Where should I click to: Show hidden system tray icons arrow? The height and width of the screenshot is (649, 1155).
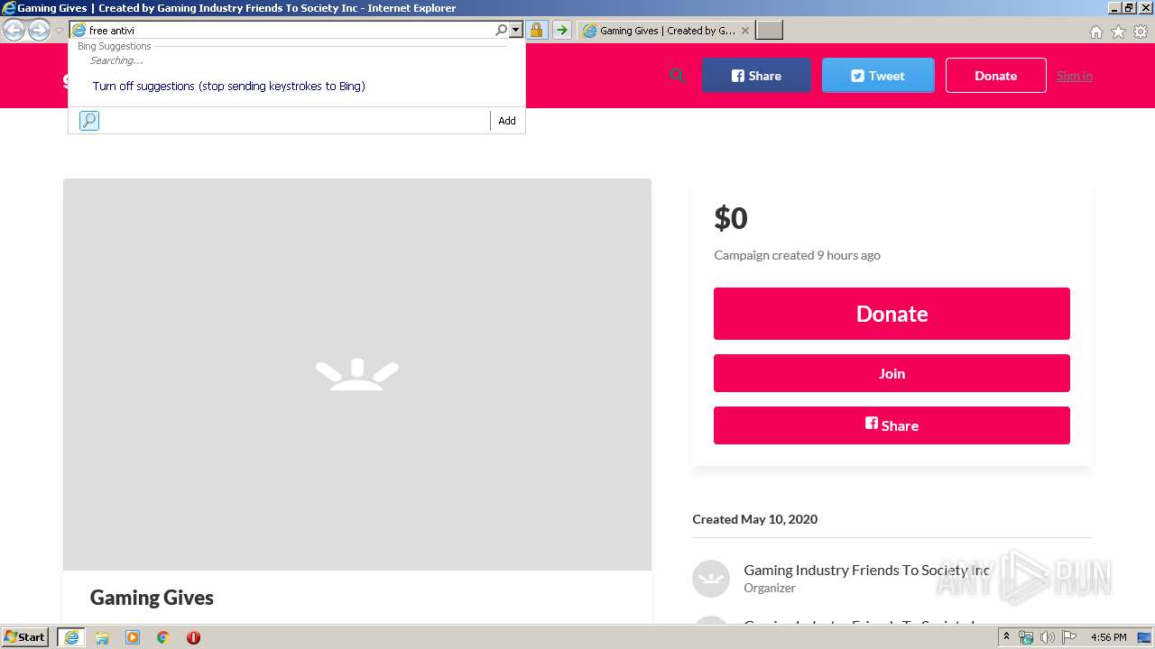pyautogui.click(x=1006, y=637)
